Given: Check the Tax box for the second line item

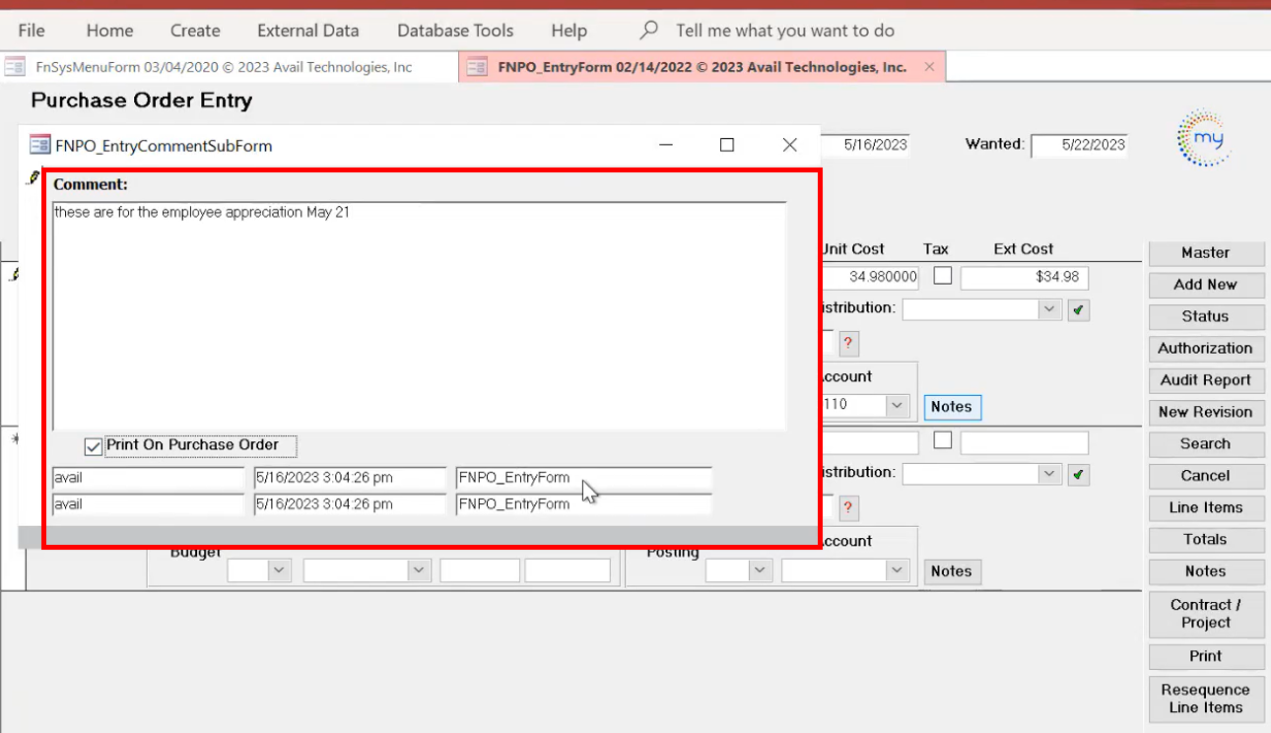Looking at the screenshot, I should point(943,440).
